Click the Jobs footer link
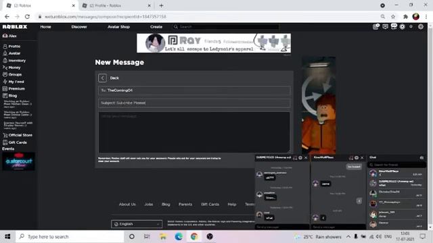 (149, 204)
